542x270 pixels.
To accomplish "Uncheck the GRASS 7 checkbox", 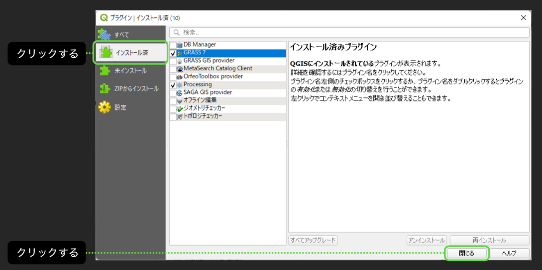I will tap(173, 53).
